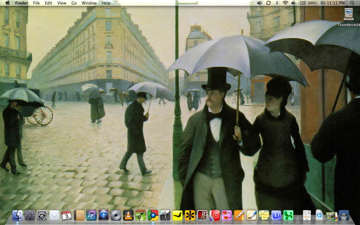Launch iTunes from the Dock

click(91, 216)
